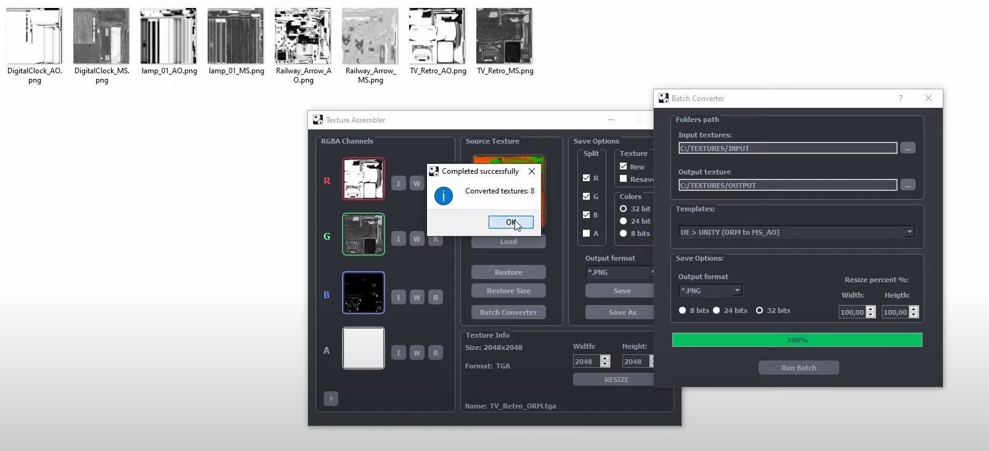The height and width of the screenshot is (451, 989).
Task: Select lamp_01_AO.png file icon
Action: coord(168,36)
